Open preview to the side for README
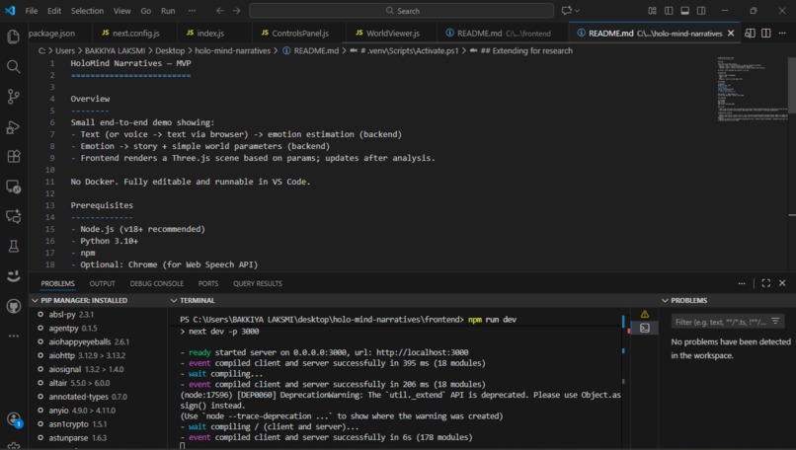796x450 pixels. pos(750,33)
